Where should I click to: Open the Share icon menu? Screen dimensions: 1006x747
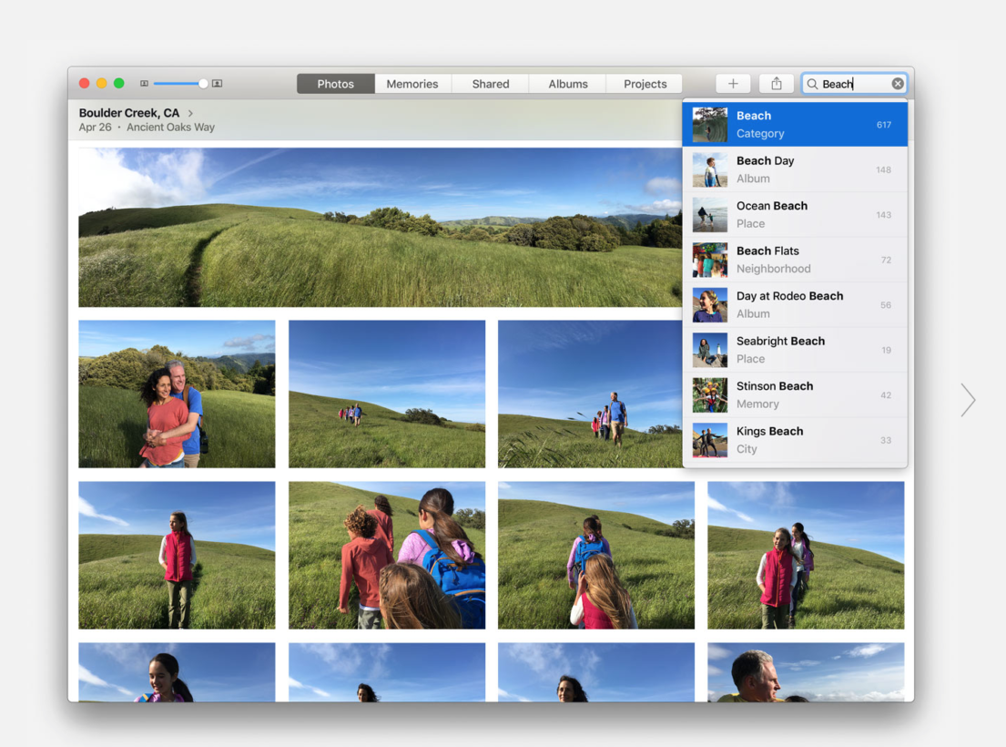pyautogui.click(x=777, y=84)
